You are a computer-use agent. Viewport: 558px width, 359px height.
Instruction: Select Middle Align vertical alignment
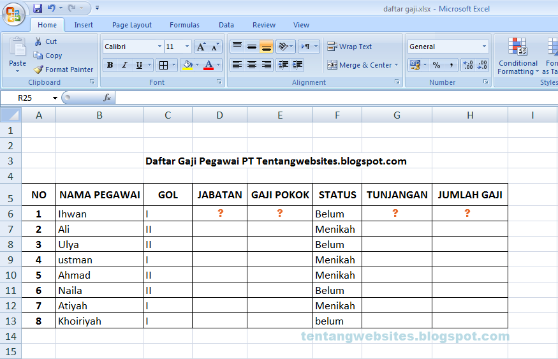point(252,47)
